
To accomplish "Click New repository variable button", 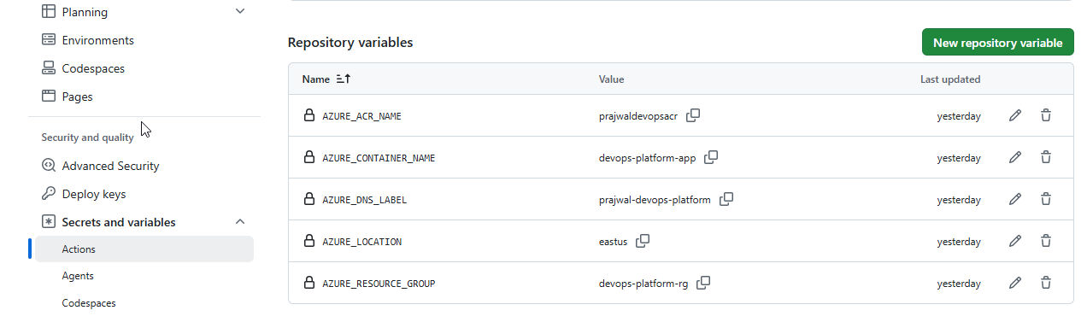I will tap(997, 43).
